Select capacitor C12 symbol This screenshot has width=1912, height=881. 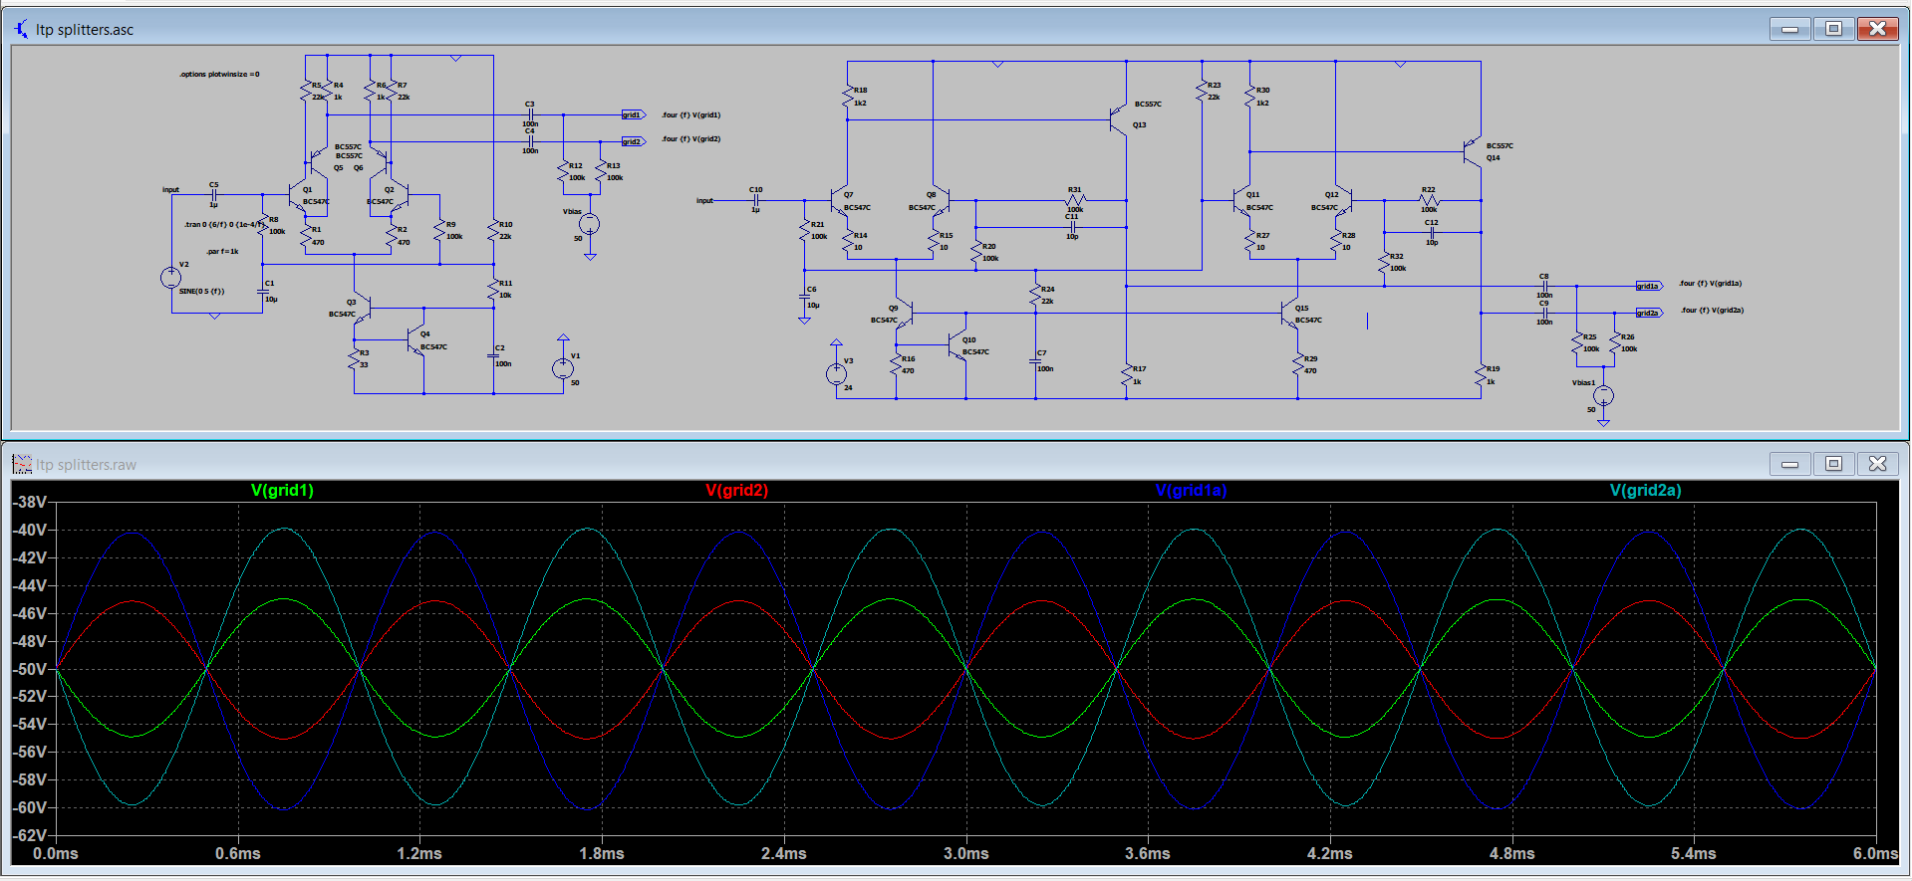point(1432,233)
